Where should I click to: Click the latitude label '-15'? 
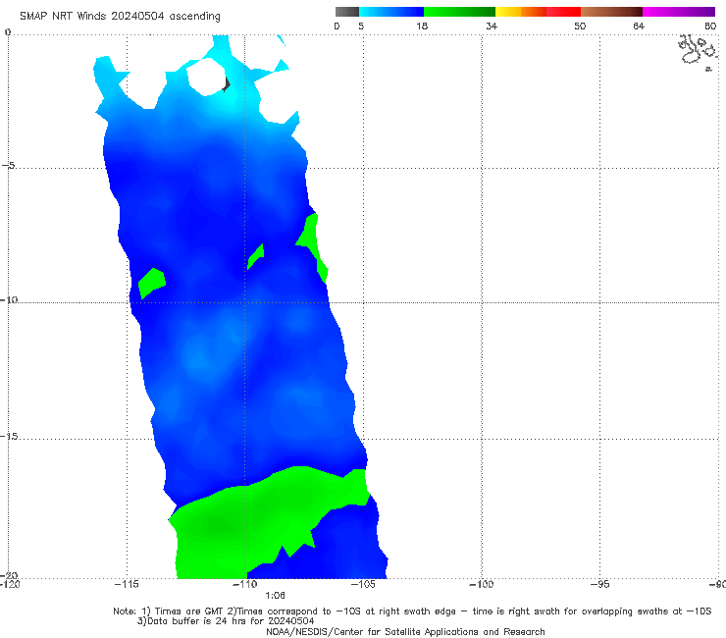tap(9, 437)
